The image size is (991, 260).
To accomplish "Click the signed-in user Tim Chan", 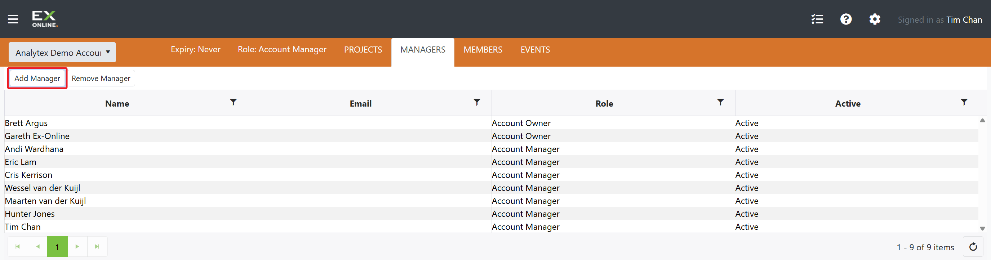I will [964, 19].
